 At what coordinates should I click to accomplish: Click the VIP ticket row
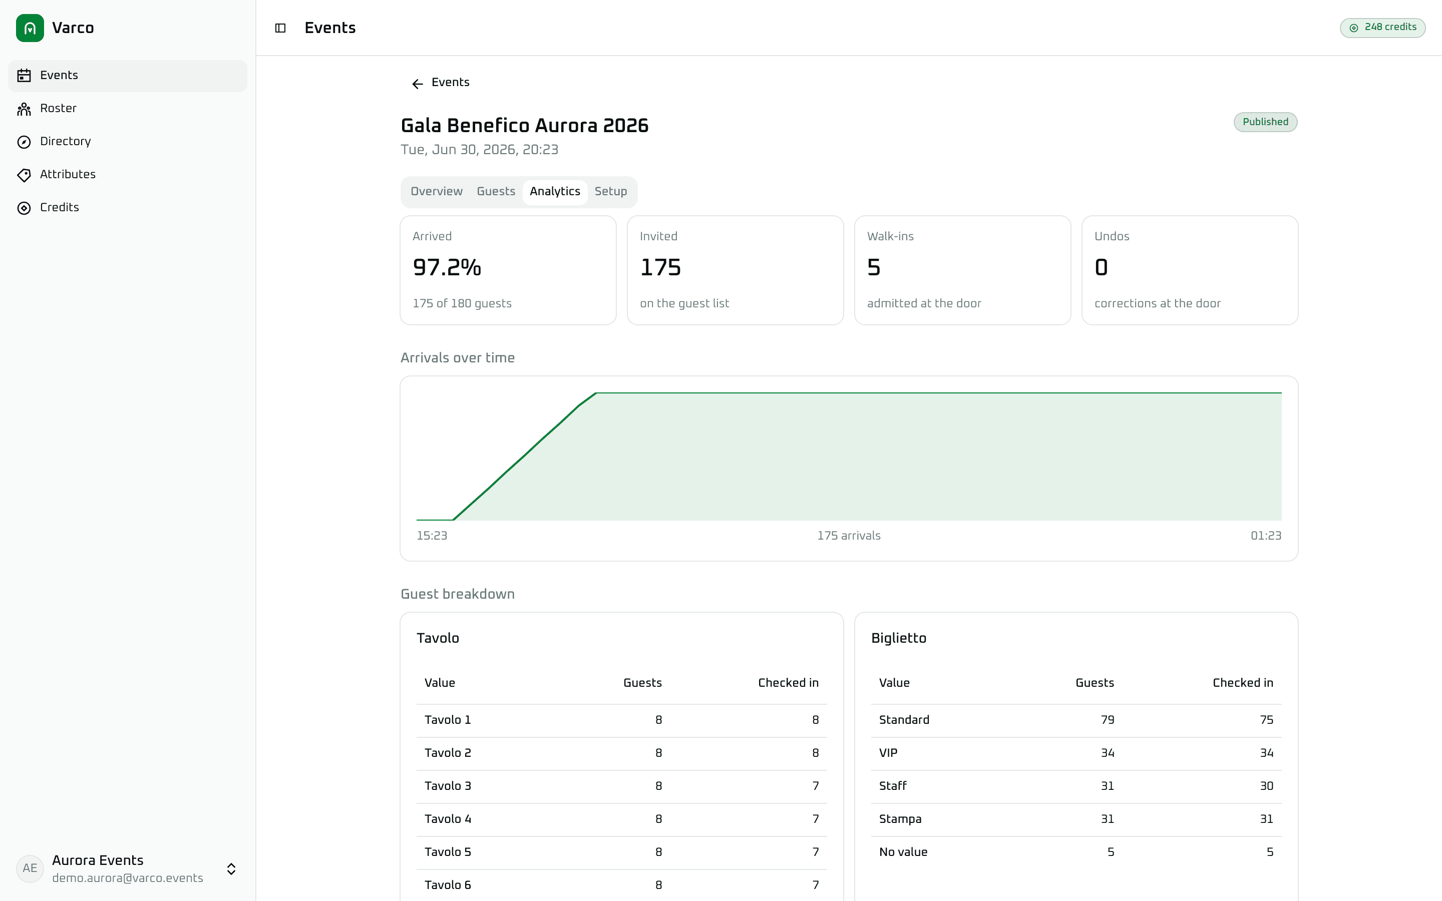pyautogui.click(x=1076, y=753)
